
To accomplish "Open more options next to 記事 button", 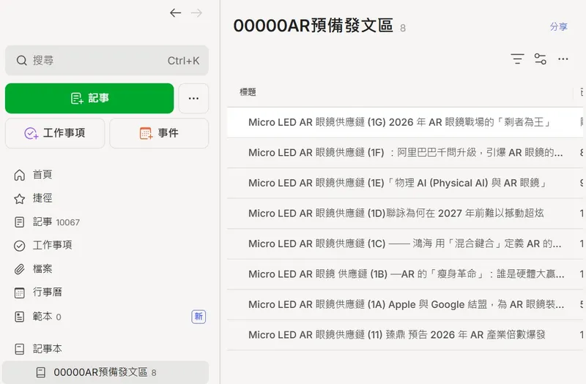I will click(193, 98).
